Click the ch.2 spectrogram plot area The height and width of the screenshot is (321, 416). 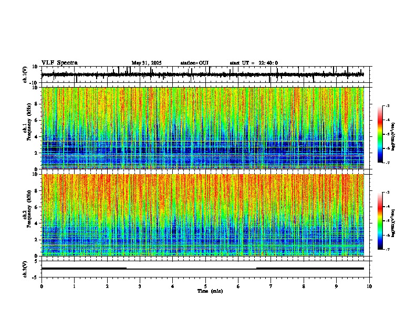(x=203, y=215)
